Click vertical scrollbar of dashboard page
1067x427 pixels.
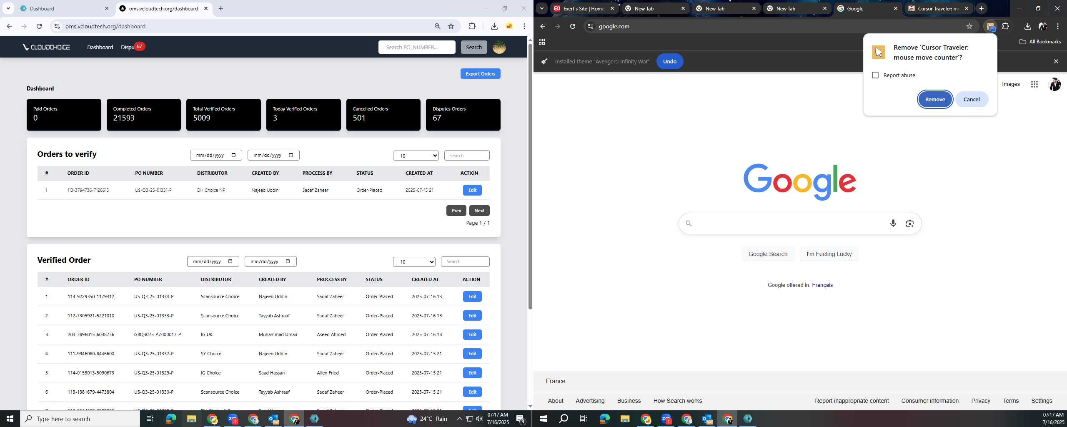click(530, 176)
